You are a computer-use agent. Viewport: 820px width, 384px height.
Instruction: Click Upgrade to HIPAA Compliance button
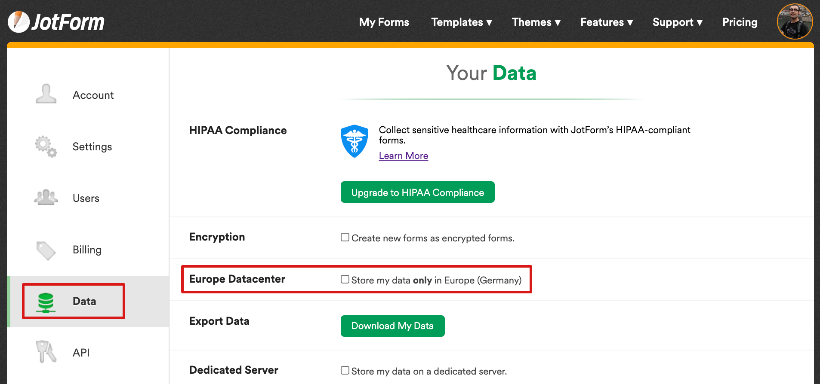tap(417, 192)
